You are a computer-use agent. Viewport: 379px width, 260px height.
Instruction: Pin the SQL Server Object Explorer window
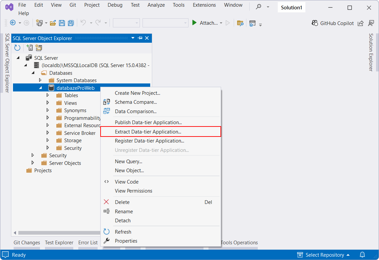tap(140, 38)
